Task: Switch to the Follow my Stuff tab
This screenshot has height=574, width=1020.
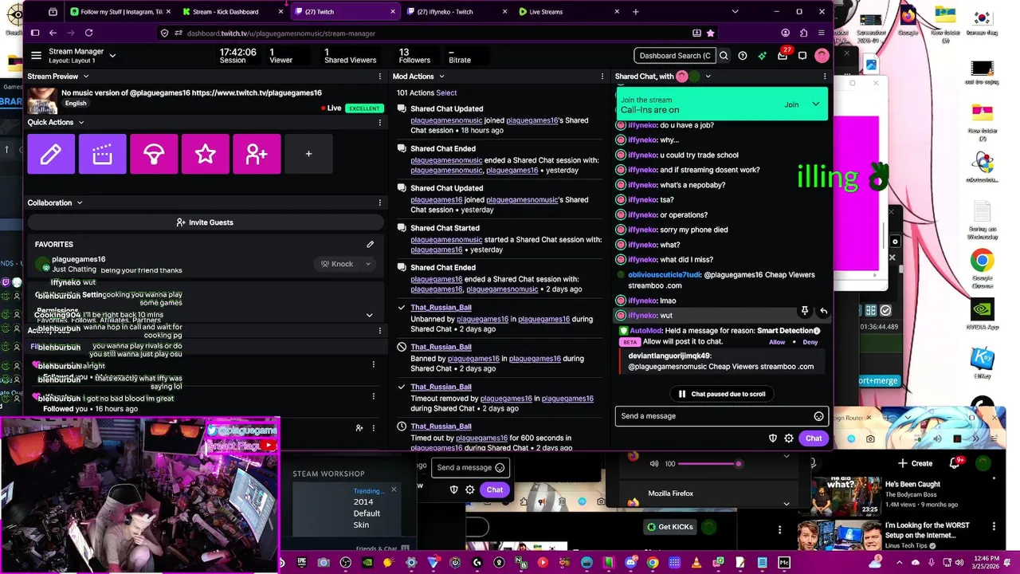Action: click(x=120, y=12)
